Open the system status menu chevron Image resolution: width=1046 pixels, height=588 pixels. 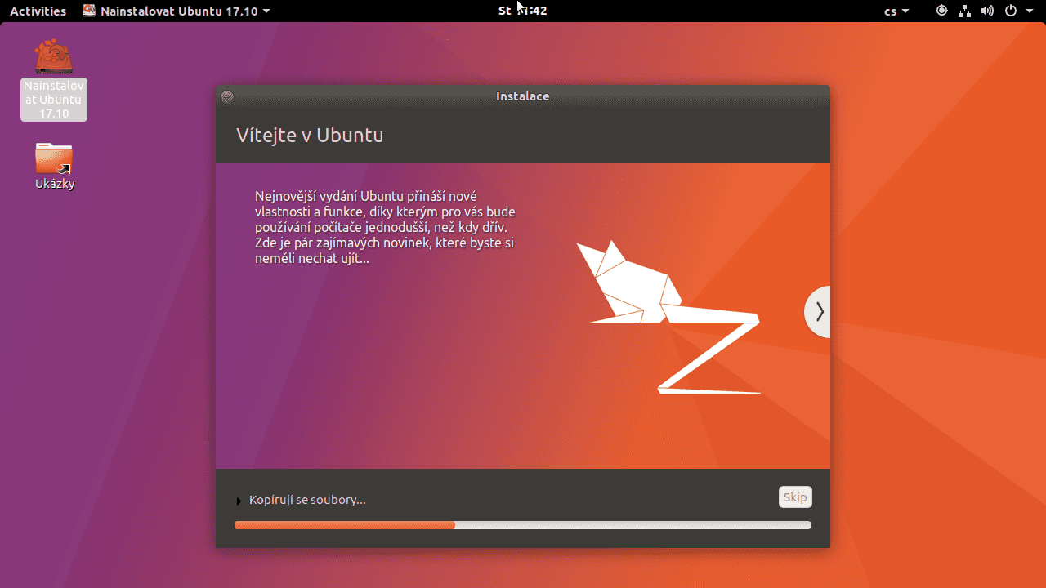pyautogui.click(x=1029, y=11)
